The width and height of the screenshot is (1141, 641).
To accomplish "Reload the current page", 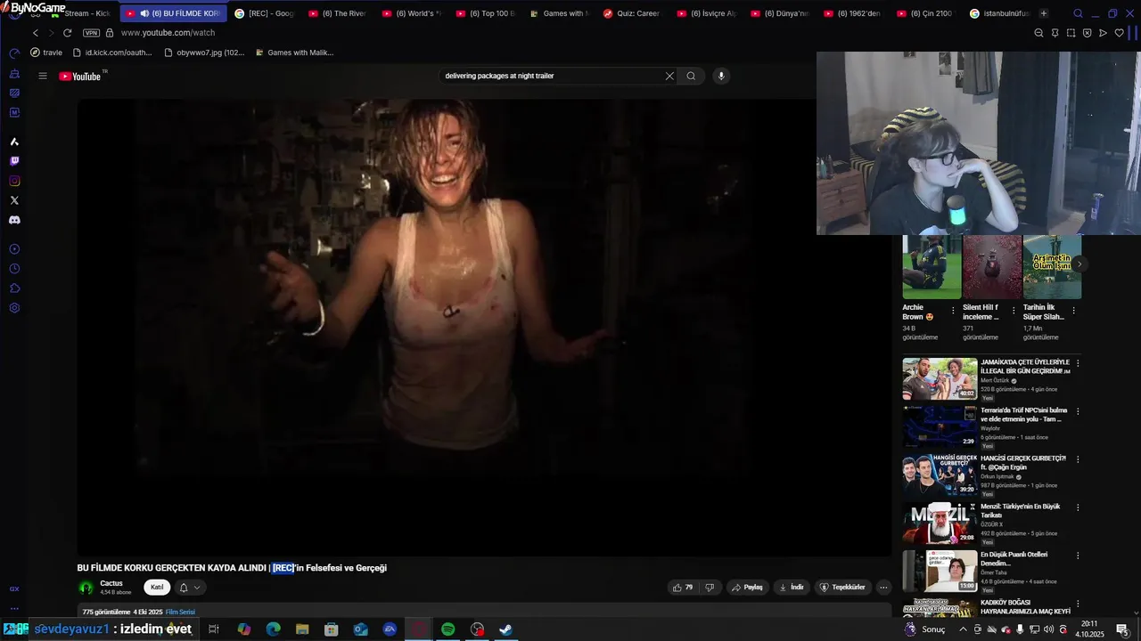I will click(67, 33).
